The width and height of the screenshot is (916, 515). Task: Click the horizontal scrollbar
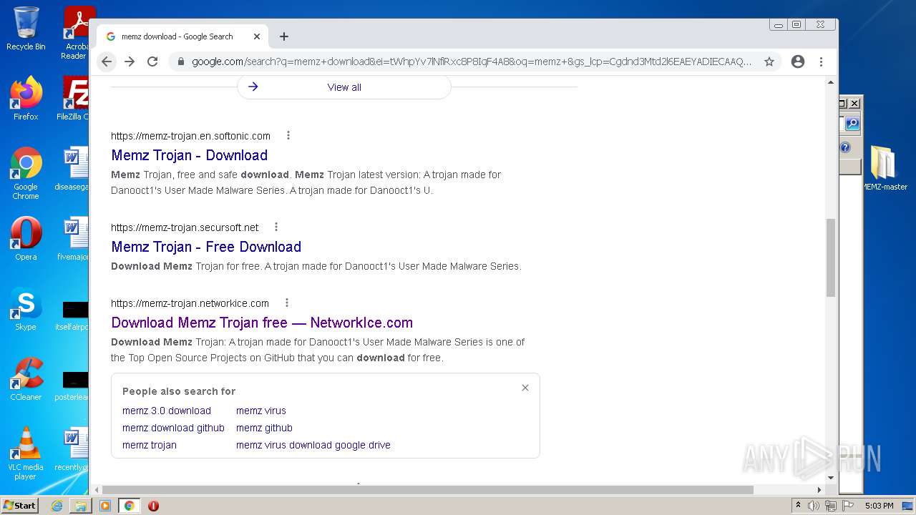(427, 490)
